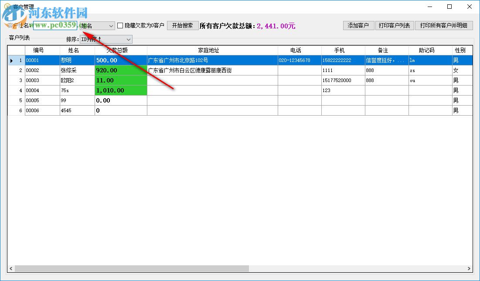
Task: Click the mobile cell 15177520000
Action: point(343,80)
